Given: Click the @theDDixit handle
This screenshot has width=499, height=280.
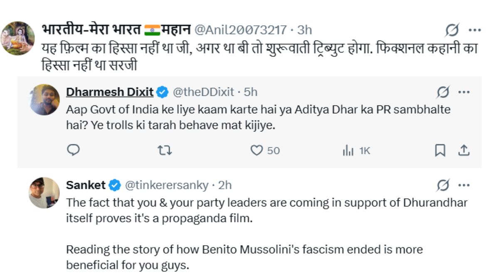Looking at the screenshot, I should 203,92.
